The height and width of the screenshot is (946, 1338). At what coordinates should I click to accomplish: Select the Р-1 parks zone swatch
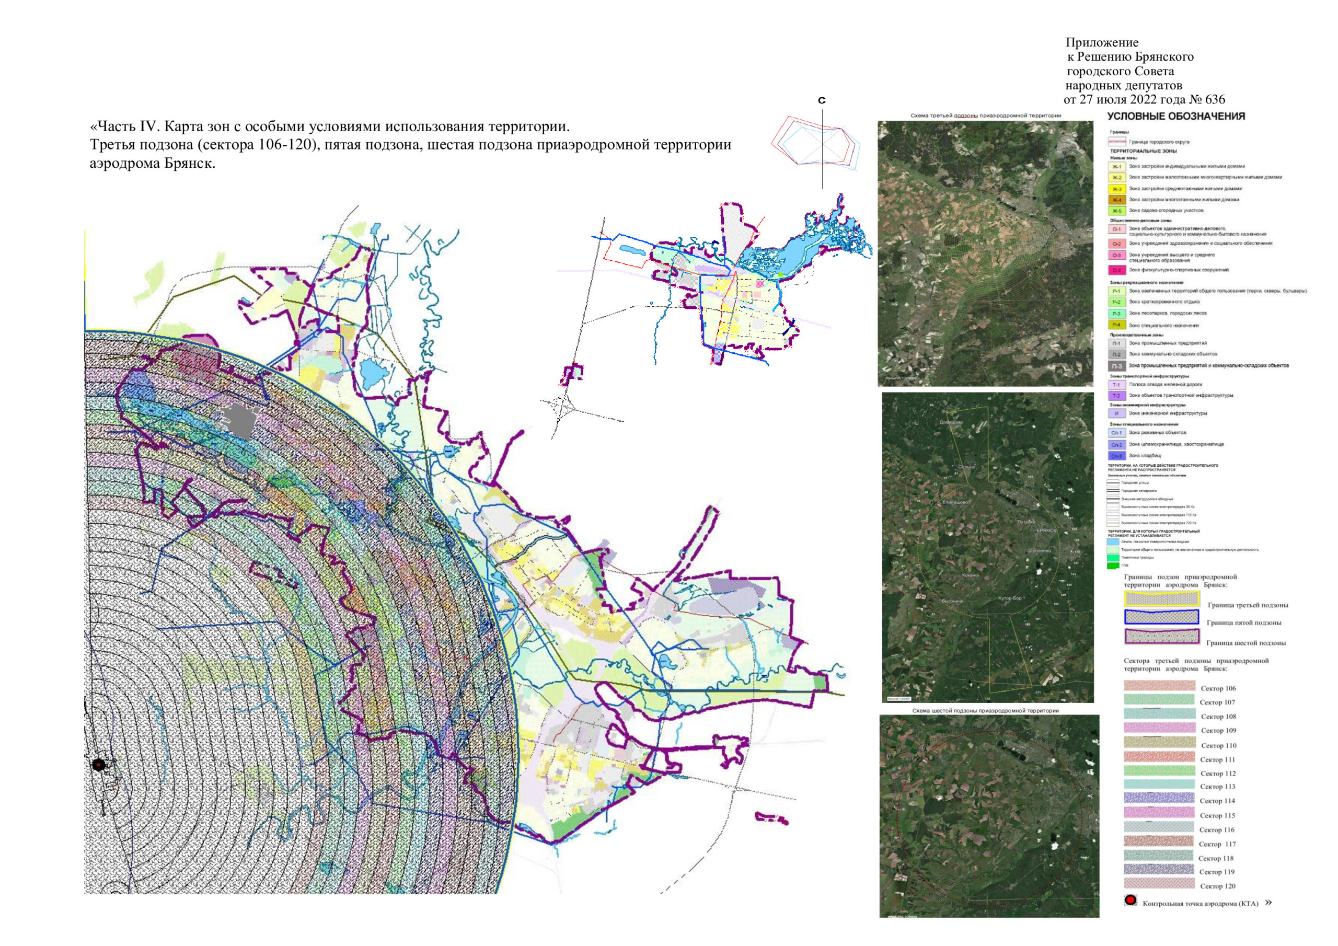point(1116,292)
